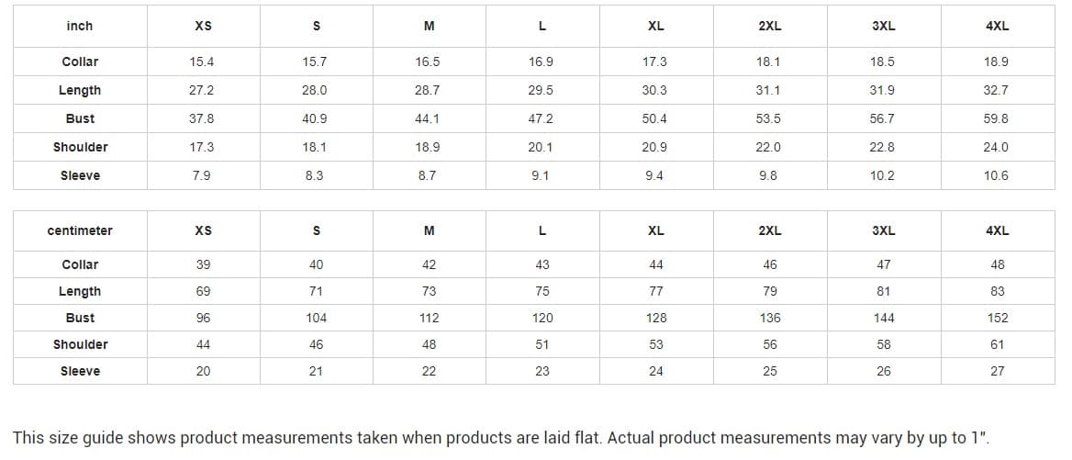This screenshot has width=1072, height=460.
Task: Select the 20.1 shoulder value for size L
Action: 541,147
